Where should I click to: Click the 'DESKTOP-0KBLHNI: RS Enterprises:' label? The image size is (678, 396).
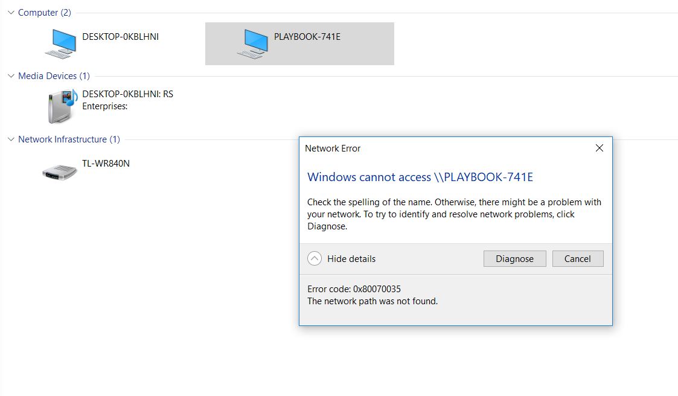tap(127, 100)
